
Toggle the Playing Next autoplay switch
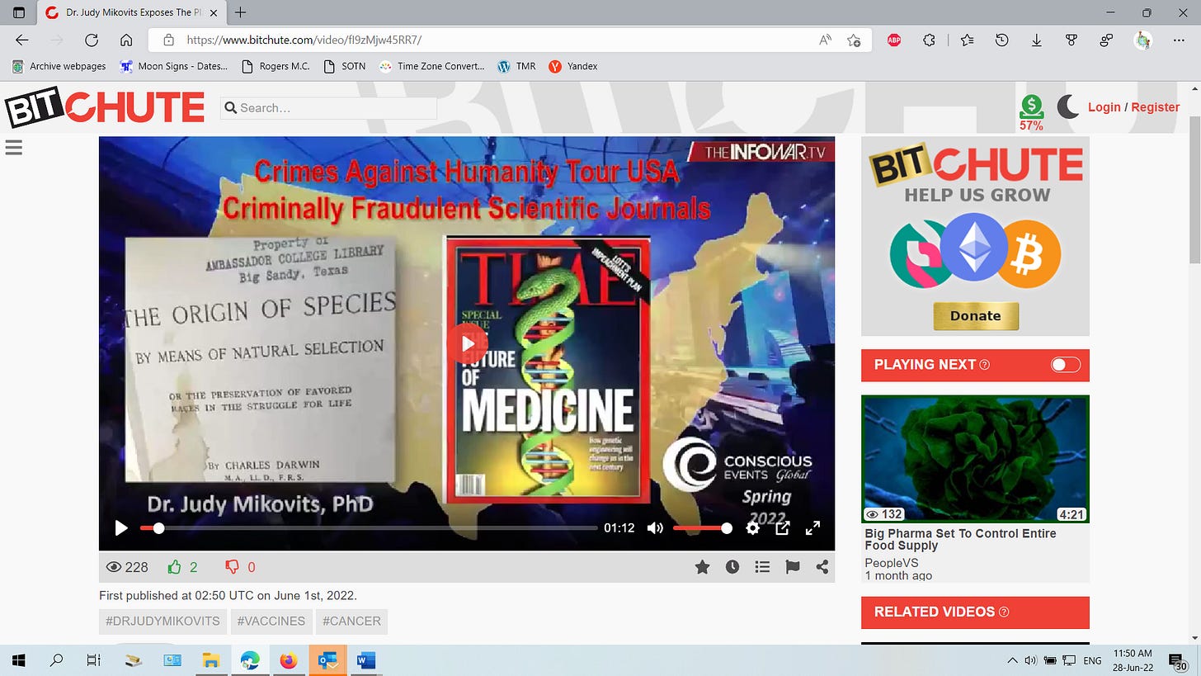[x=1065, y=365]
